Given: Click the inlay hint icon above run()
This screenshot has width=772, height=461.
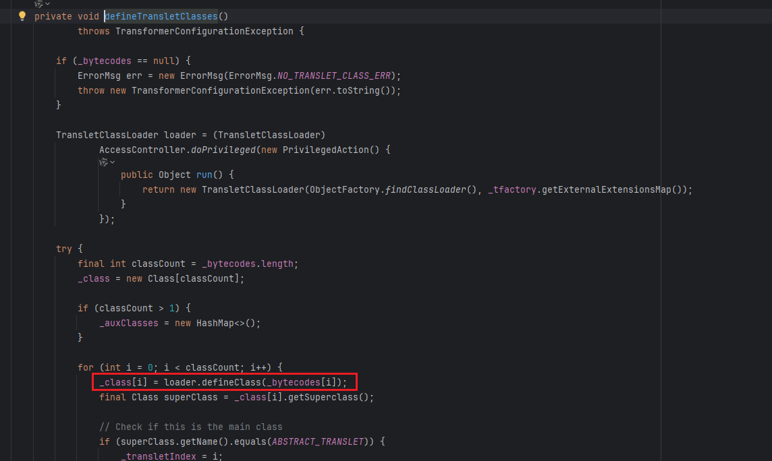Looking at the screenshot, I should 103,162.
